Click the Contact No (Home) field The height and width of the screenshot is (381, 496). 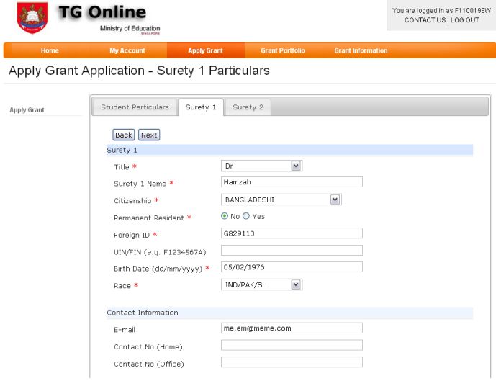point(292,346)
